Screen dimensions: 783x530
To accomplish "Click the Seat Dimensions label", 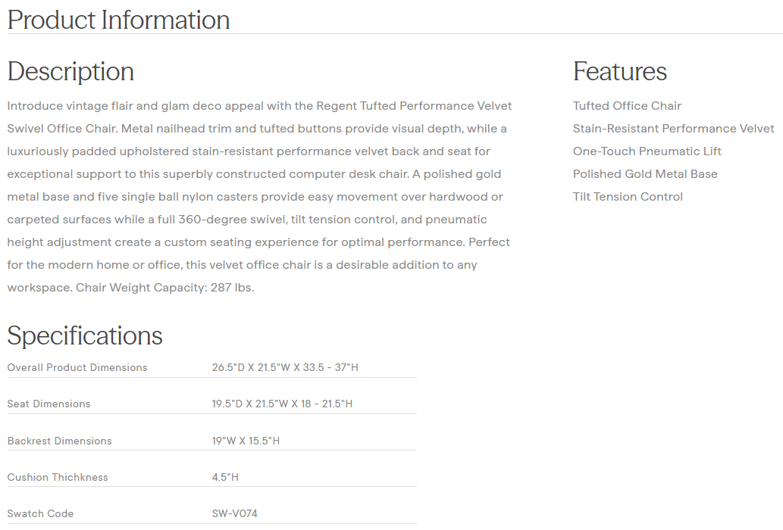I will pyautogui.click(x=49, y=404).
